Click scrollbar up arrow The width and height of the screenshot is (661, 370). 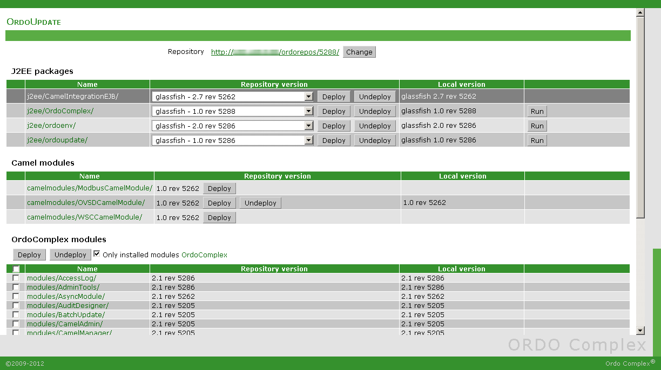pyautogui.click(x=640, y=12)
